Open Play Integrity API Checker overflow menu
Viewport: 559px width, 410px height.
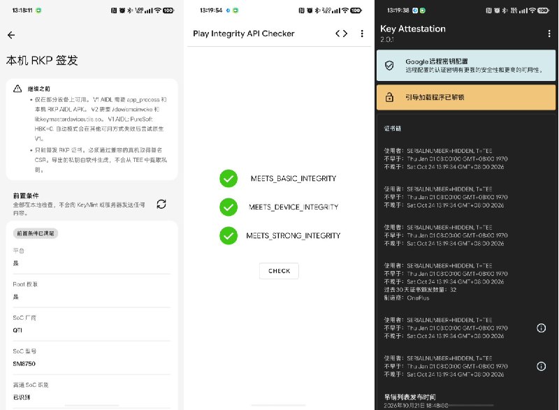(x=362, y=34)
